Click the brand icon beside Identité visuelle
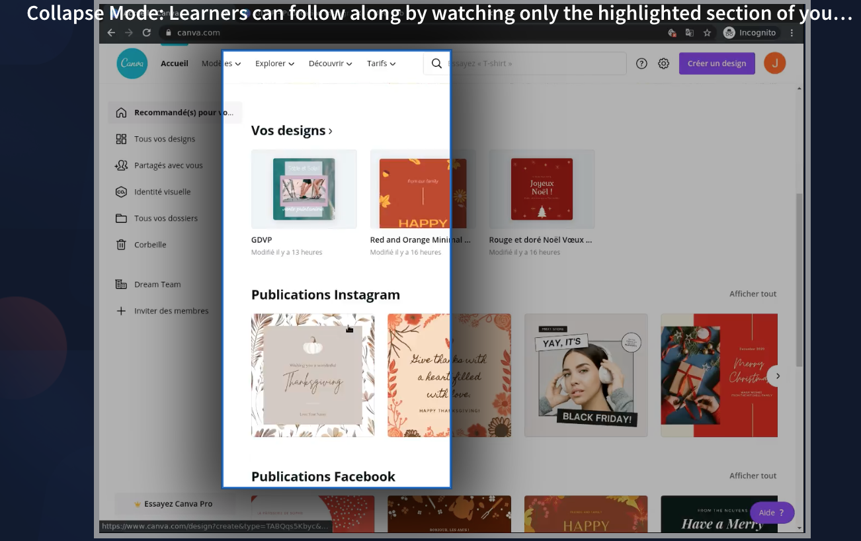This screenshot has height=541, width=861. click(x=121, y=192)
